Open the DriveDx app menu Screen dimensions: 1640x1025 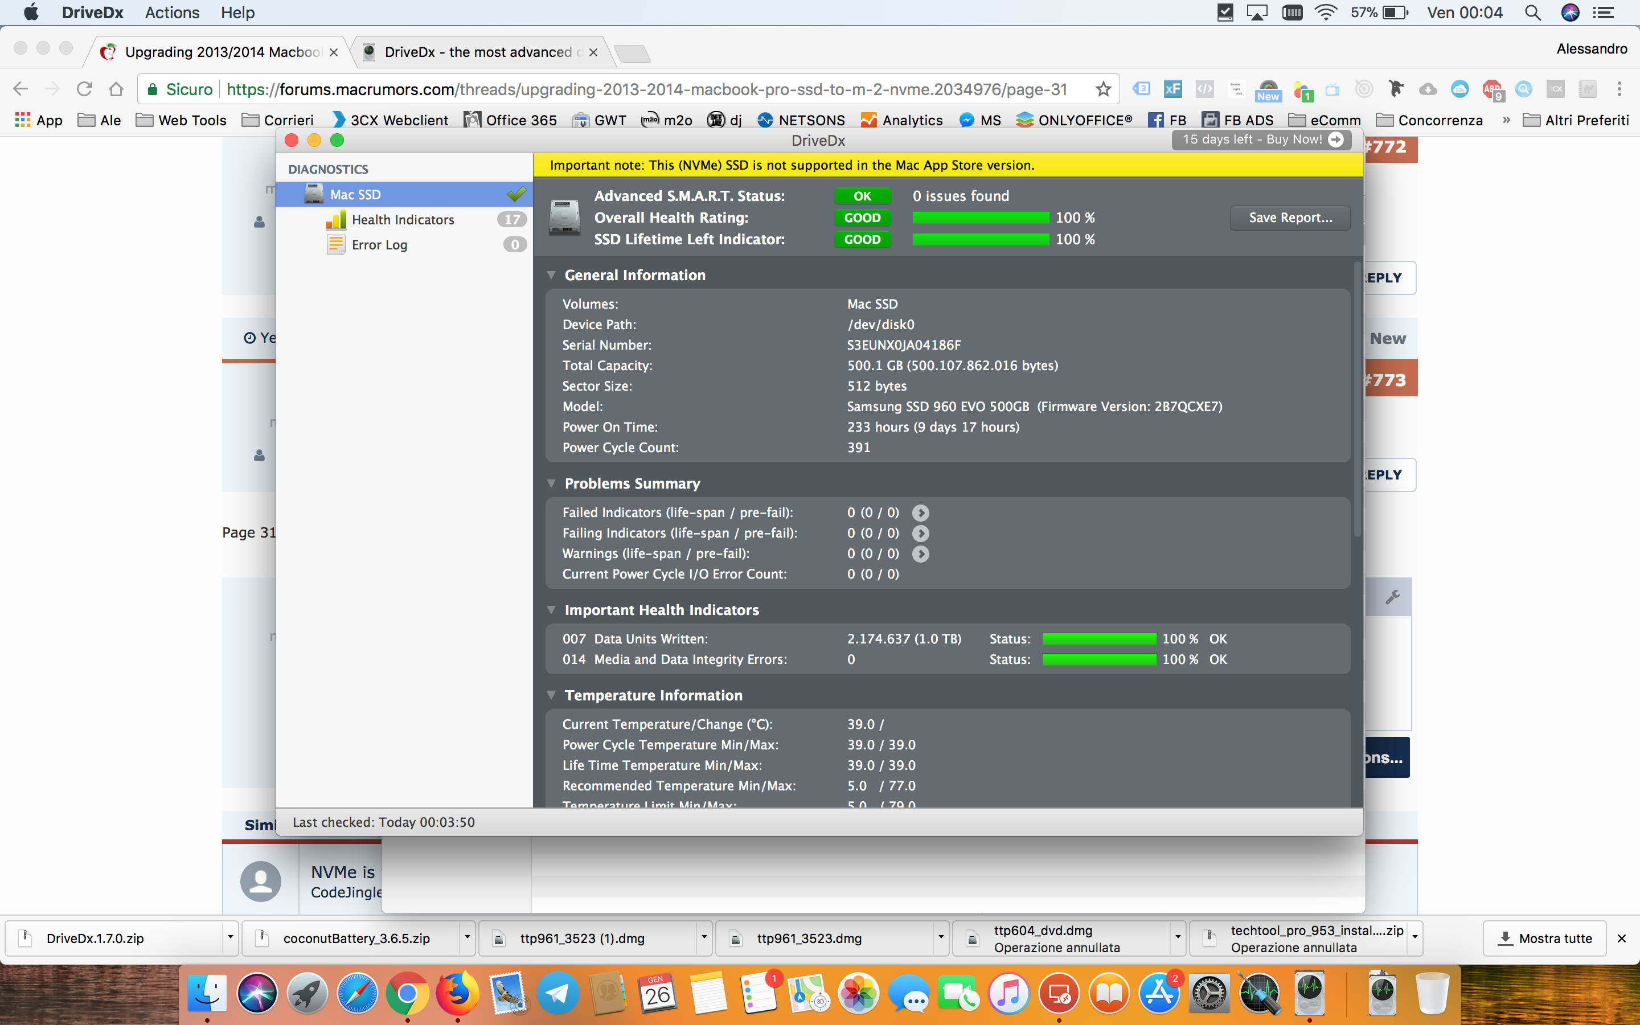click(93, 12)
